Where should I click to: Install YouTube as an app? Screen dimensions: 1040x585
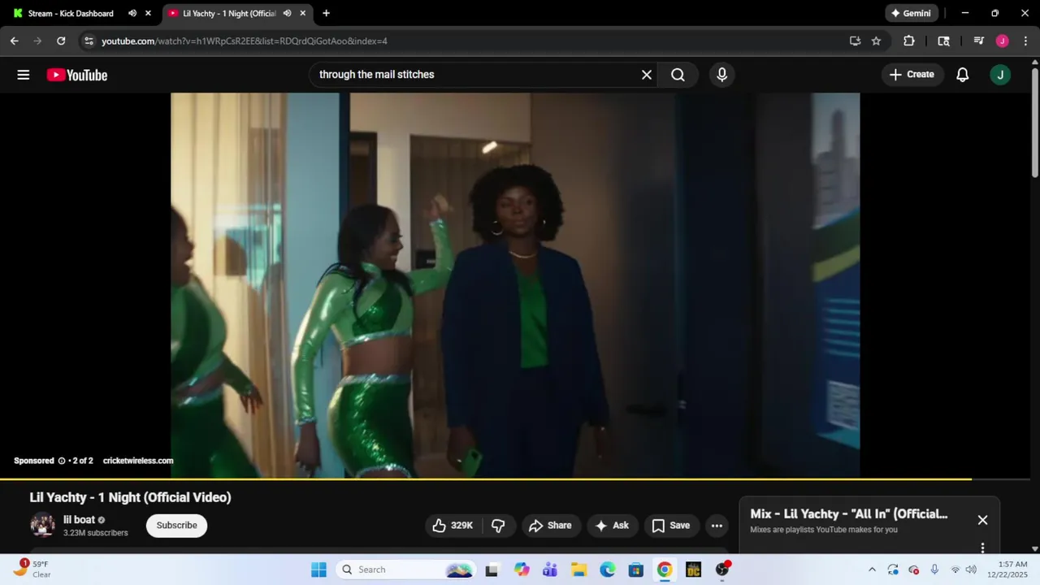point(855,41)
